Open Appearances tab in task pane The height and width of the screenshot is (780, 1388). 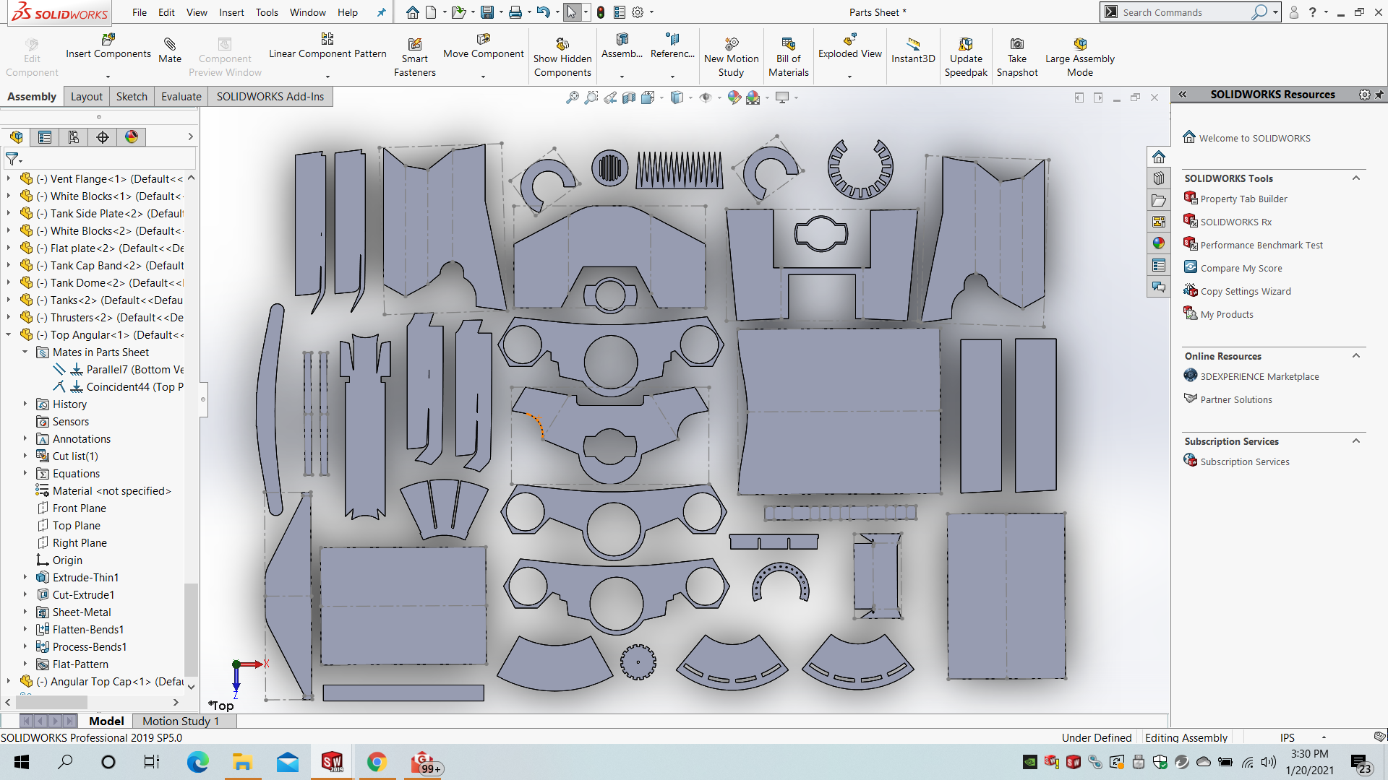(x=1159, y=243)
